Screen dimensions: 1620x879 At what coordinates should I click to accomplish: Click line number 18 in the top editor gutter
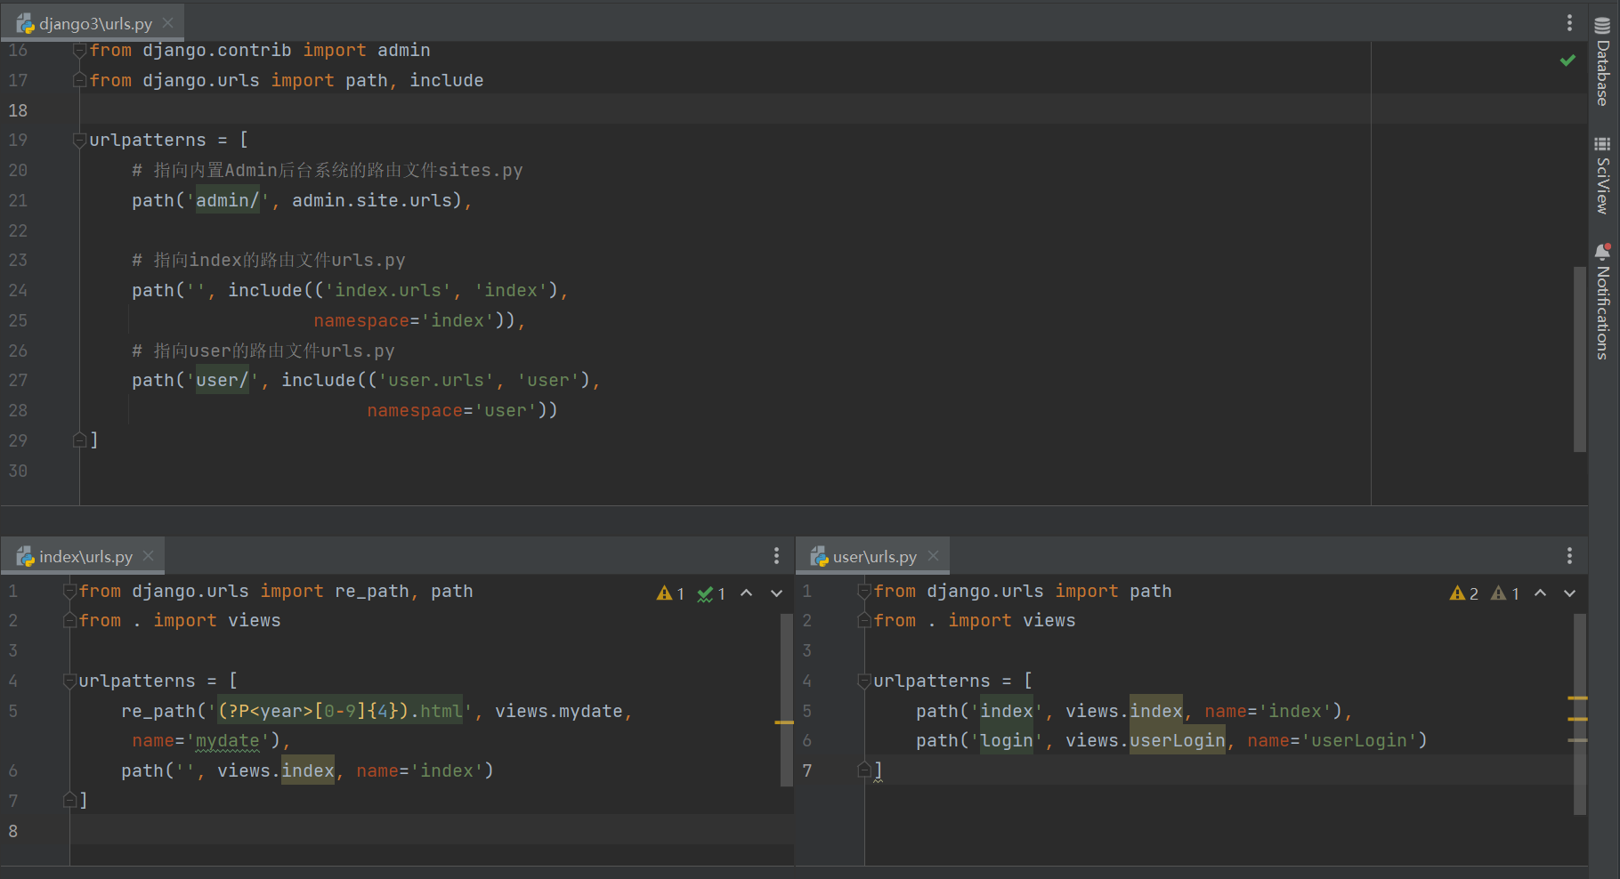[x=18, y=110]
